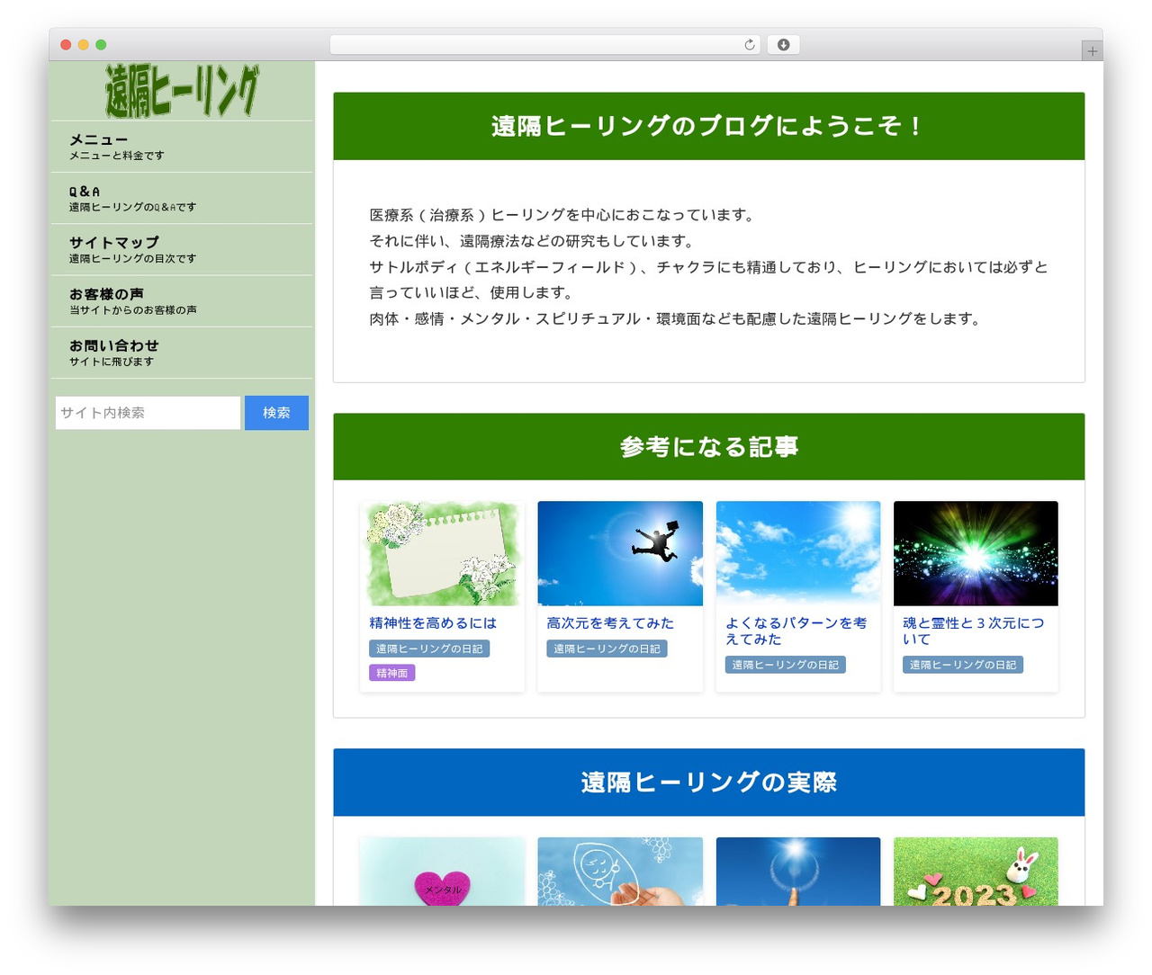1152x975 pixels.
Task: Focus the サイト内検索 search field
Action: click(148, 413)
